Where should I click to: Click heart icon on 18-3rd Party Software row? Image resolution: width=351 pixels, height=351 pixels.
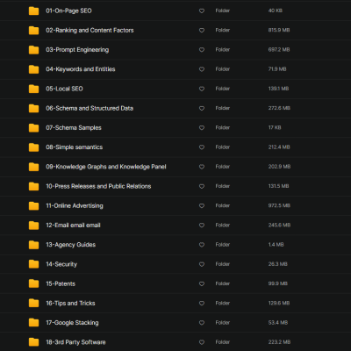[x=202, y=342]
